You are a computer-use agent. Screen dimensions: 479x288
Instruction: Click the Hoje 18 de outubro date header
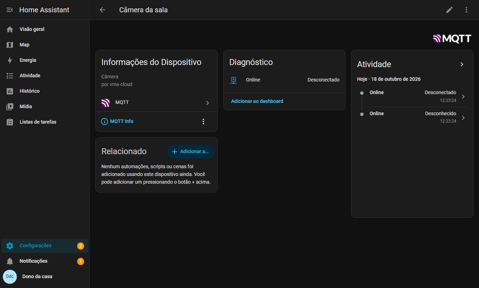[389, 79]
